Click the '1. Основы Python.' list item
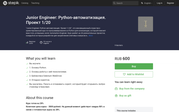 pos(38,68)
